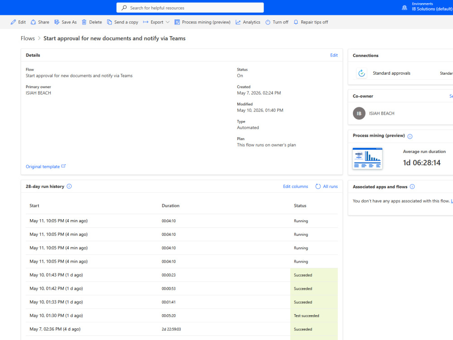Image resolution: width=453 pixels, height=340 pixels.
Task: Click the Original template external link icon
Action: click(x=63, y=166)
